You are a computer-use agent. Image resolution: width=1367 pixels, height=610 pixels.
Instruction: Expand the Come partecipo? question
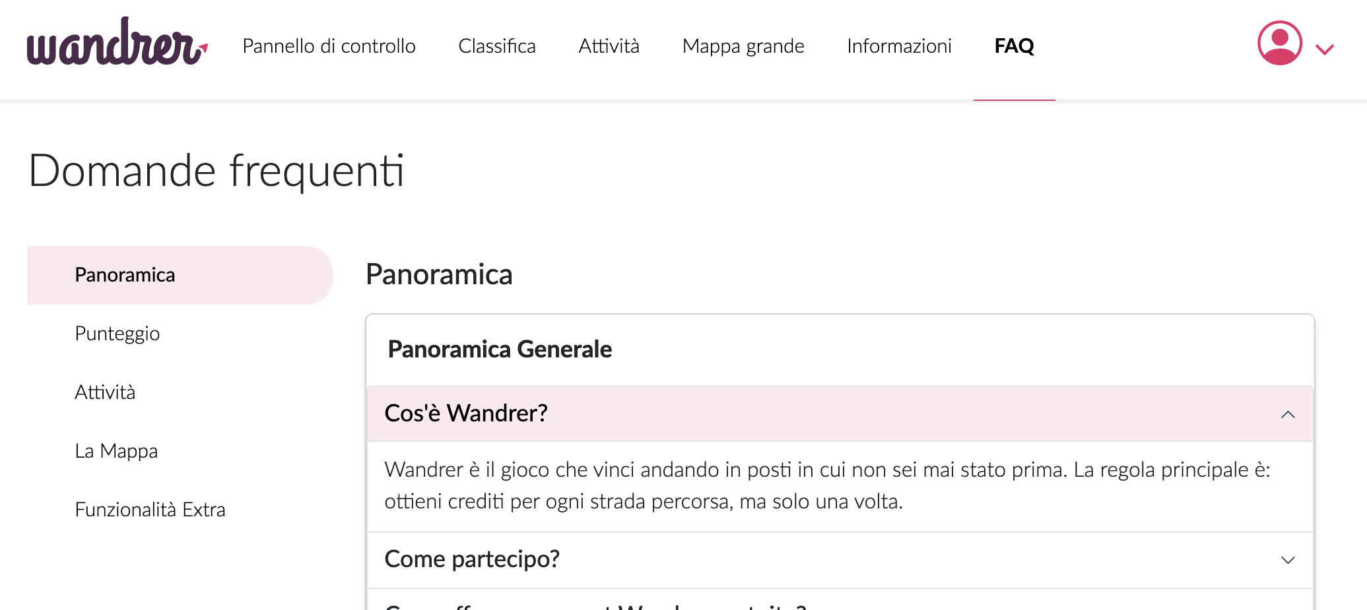pyautogui.click(x=840, y=560)
